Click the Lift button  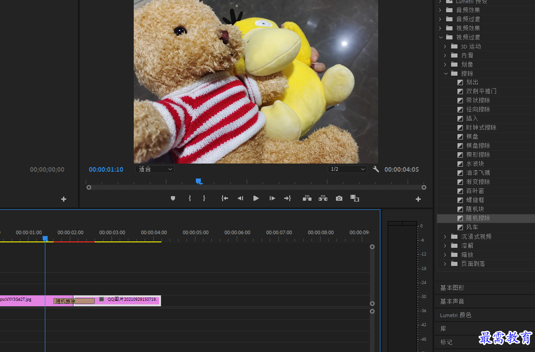pos(307,198)
